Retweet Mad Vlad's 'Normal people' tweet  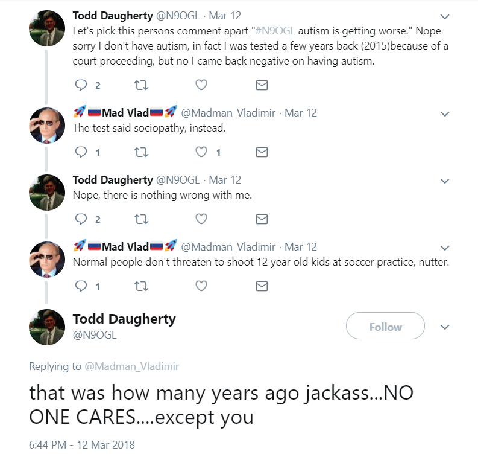142,286
